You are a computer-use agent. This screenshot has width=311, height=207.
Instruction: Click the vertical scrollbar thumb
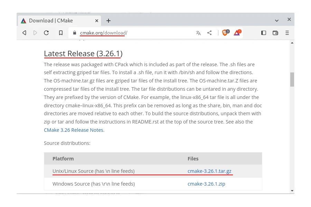click(292, 79)
